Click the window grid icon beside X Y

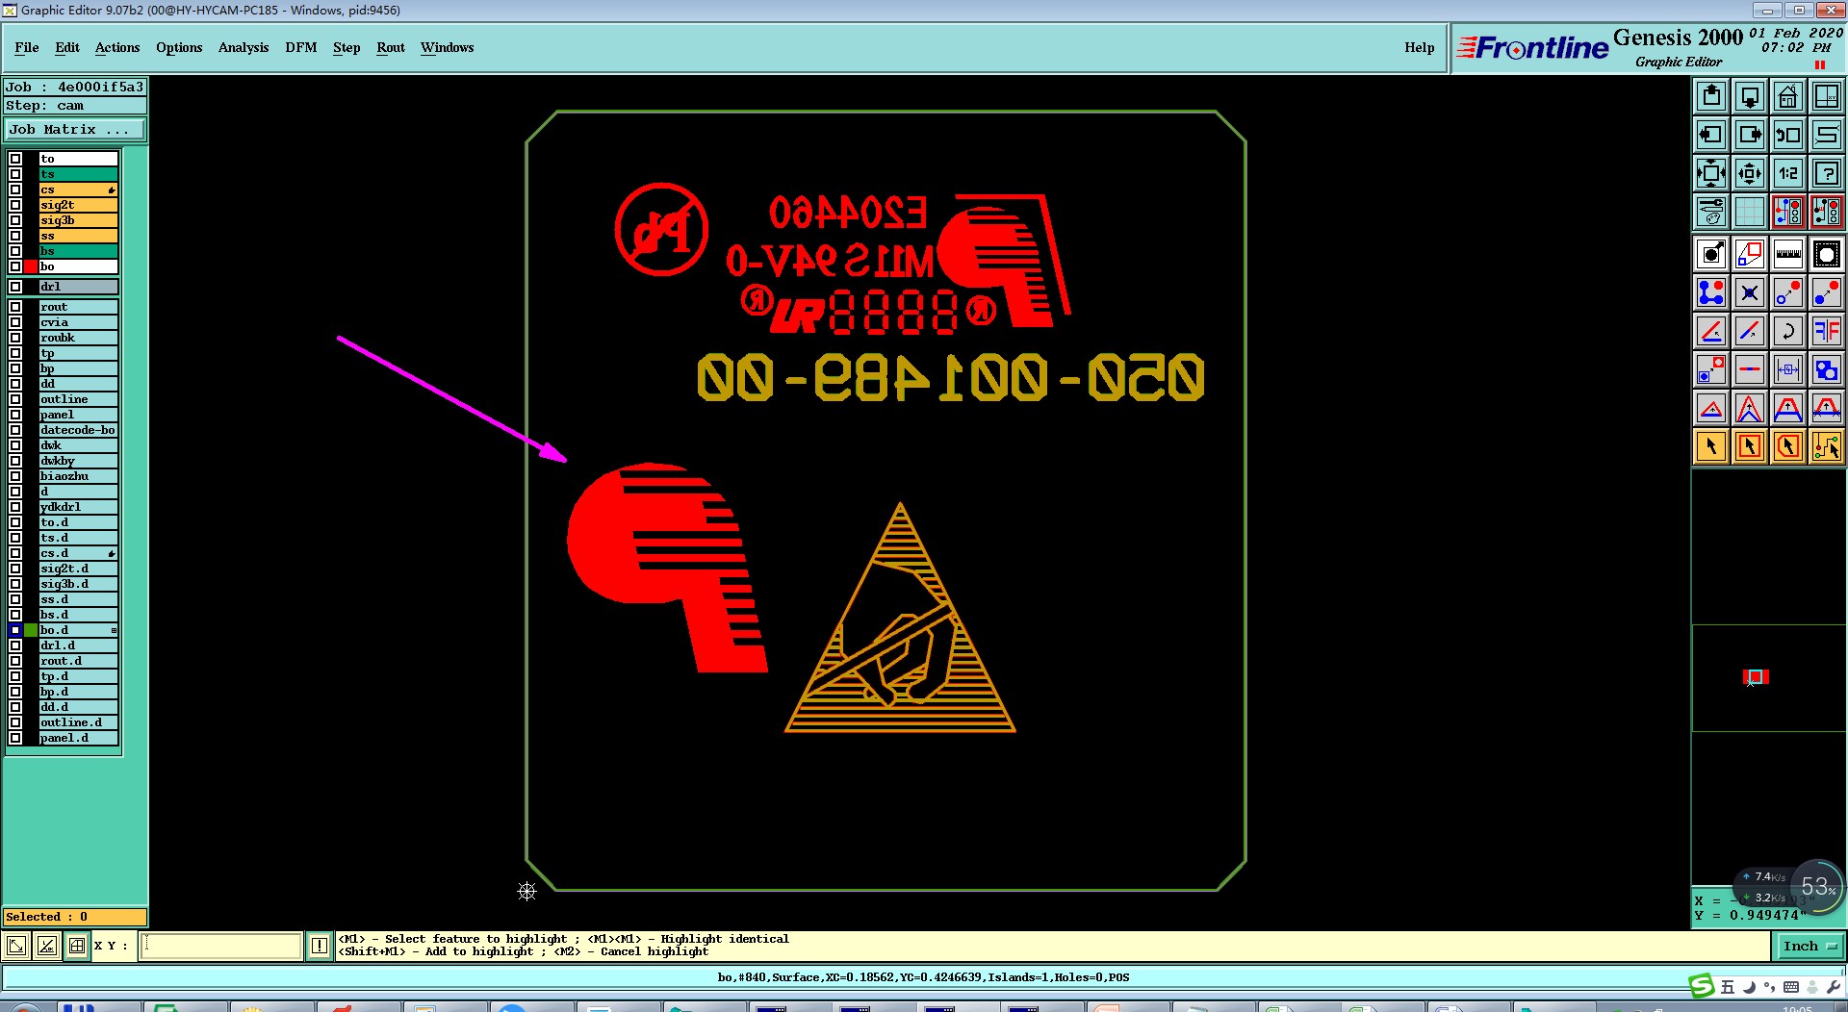(77, 946)
